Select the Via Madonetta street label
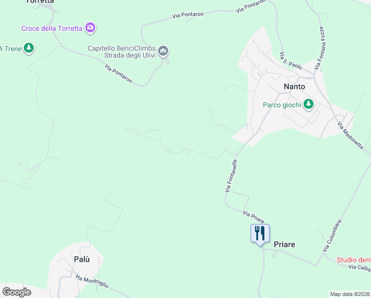This screenshot has height=298, width=371. 350,136
